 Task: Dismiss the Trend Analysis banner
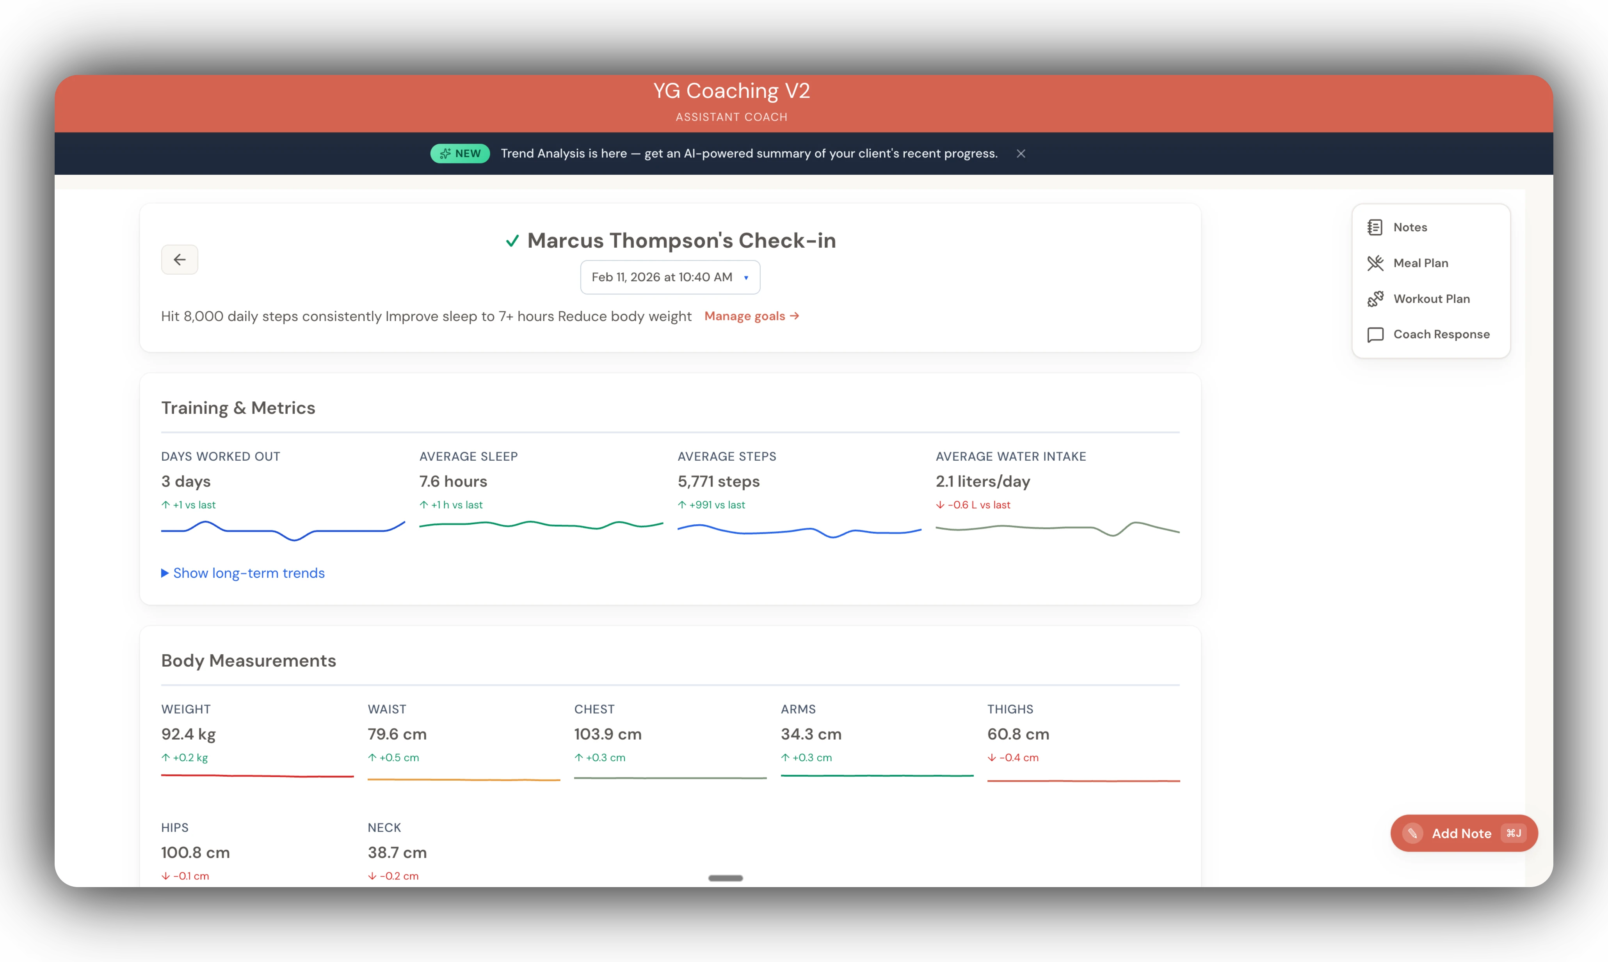coord(1021,154)
